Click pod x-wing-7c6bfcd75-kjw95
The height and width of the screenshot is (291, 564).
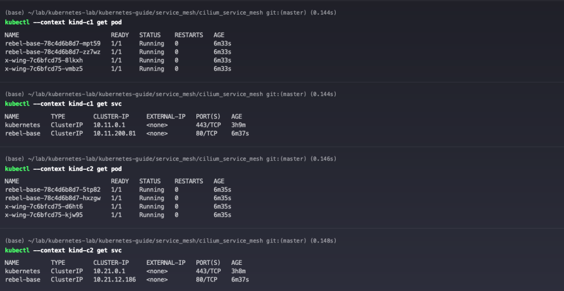[x=44, y=215]
